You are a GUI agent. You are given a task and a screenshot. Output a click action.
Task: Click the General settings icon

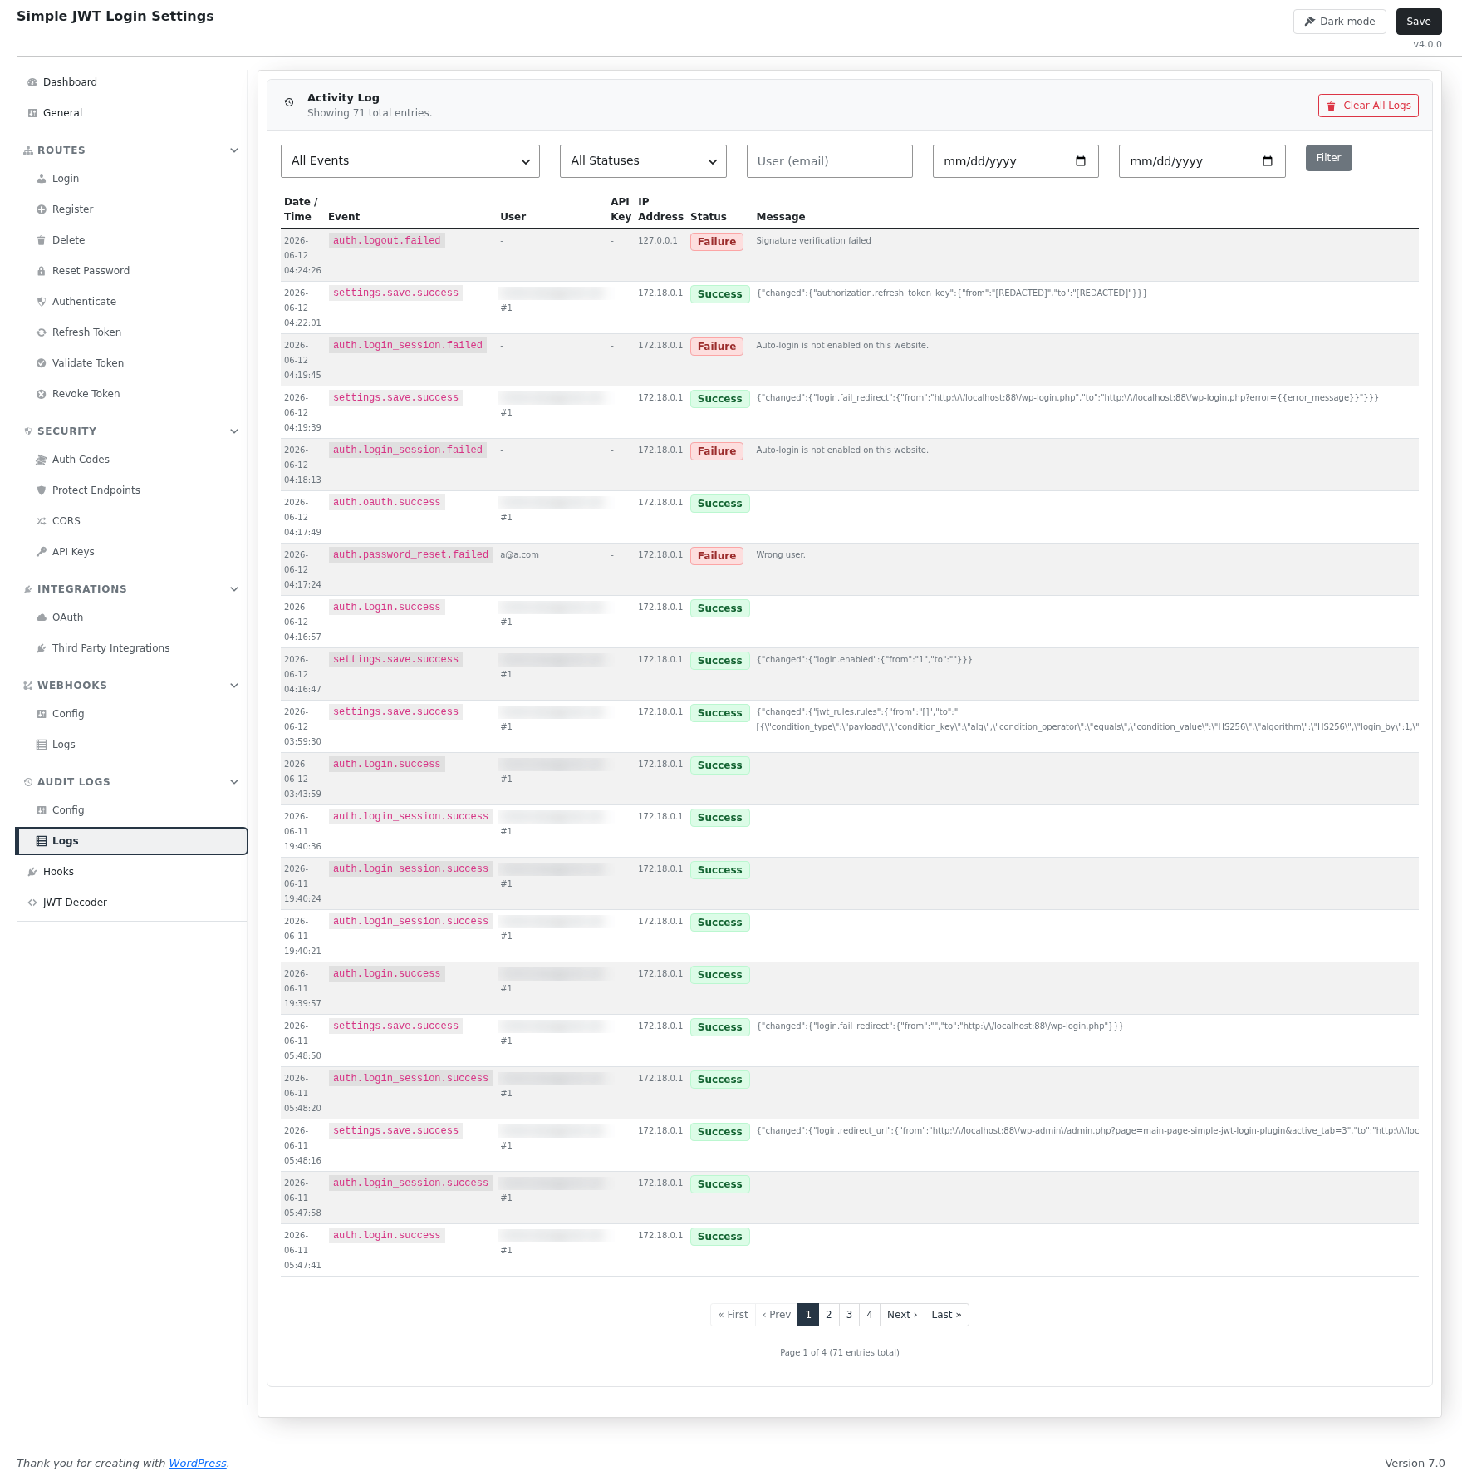coord(32,113)
